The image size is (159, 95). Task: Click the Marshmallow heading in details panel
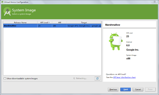pyautogui.click(x=113, y=25)
